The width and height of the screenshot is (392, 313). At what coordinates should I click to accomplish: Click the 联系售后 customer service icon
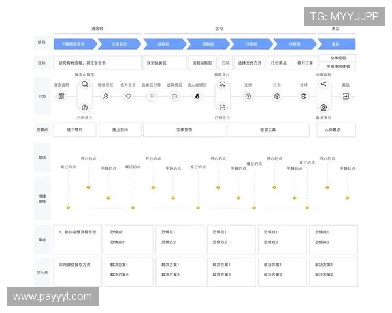tap(323, 108)
